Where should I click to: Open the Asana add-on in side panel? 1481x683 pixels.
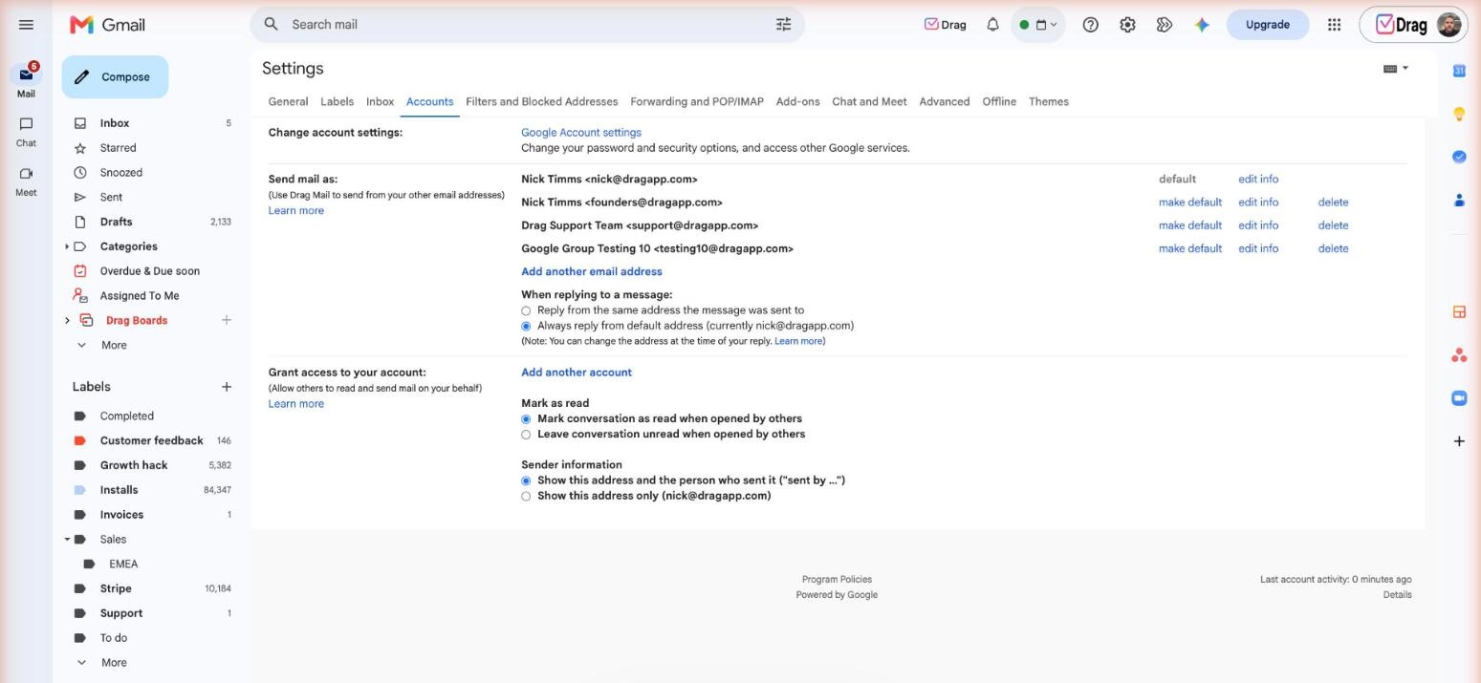pyautogui.click(x=1459, y=355)
